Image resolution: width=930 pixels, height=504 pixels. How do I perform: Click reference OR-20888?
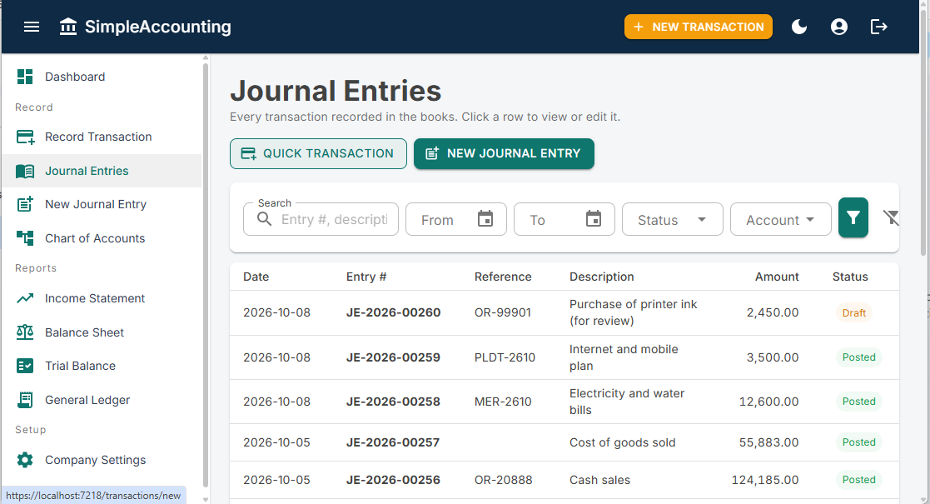coord(504,480)
